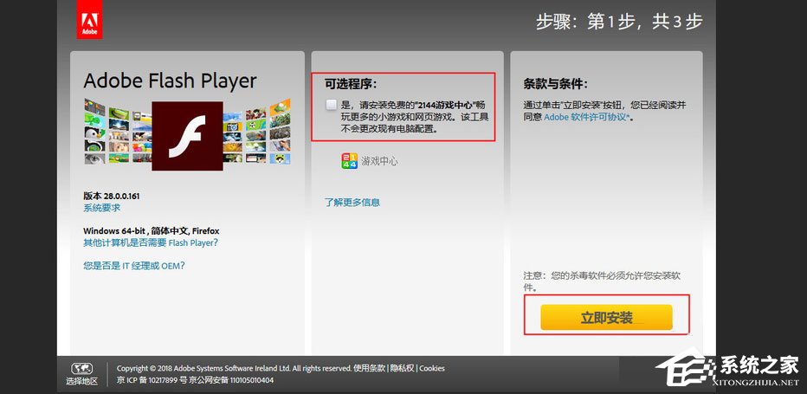Tick the 2144游戏中心 optional install checkbox
The image size is (807, 394).
(332, 105)
